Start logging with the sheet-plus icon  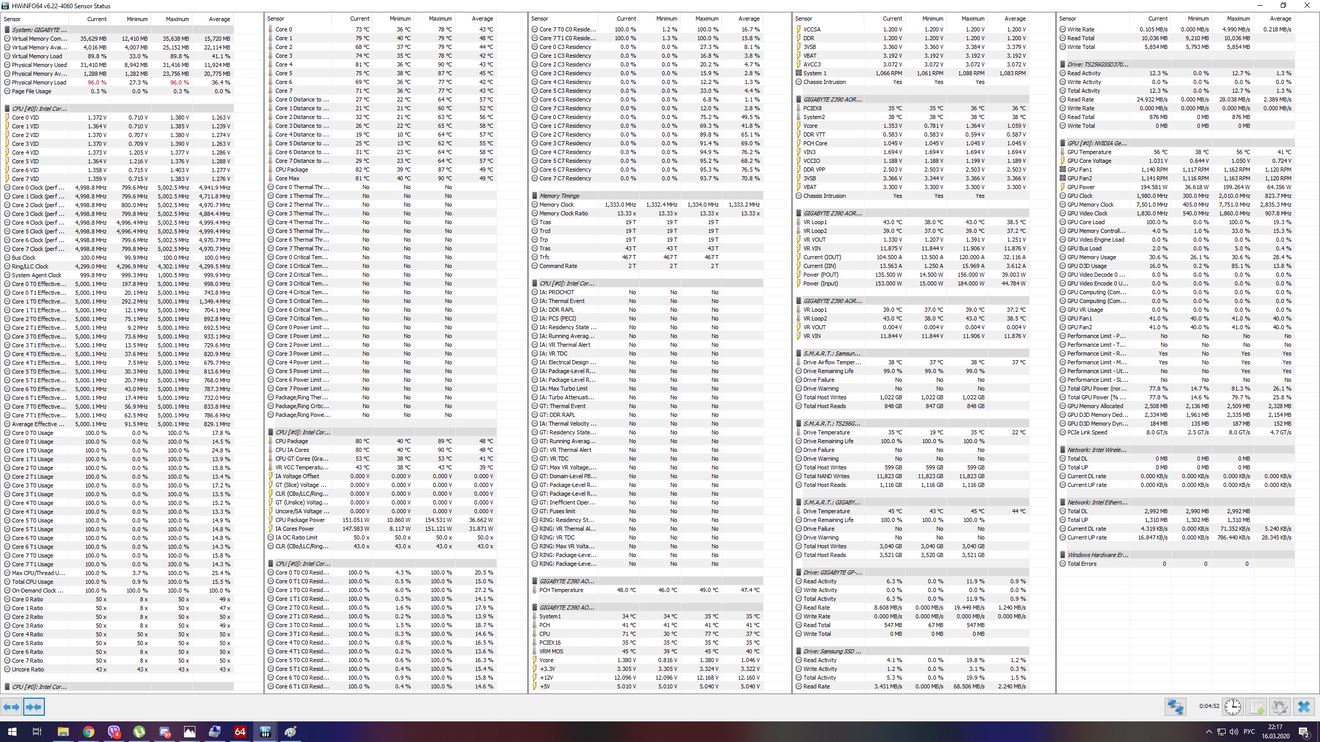point(1257,707)
